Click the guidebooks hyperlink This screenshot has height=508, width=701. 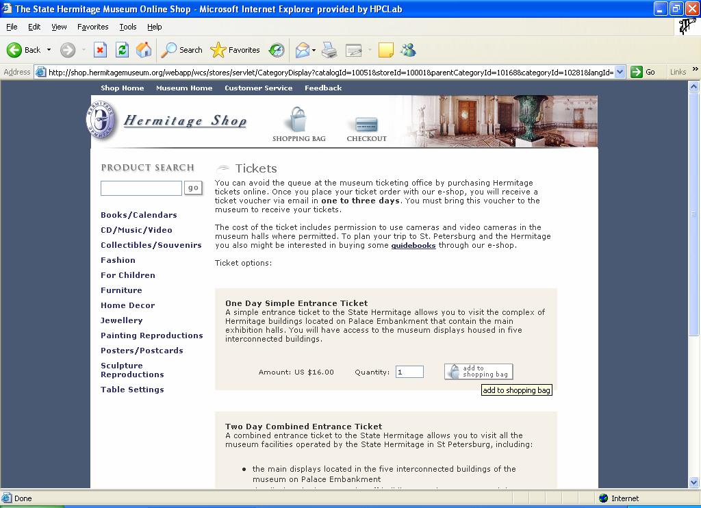pyautogui.click(x=413, y=246)
